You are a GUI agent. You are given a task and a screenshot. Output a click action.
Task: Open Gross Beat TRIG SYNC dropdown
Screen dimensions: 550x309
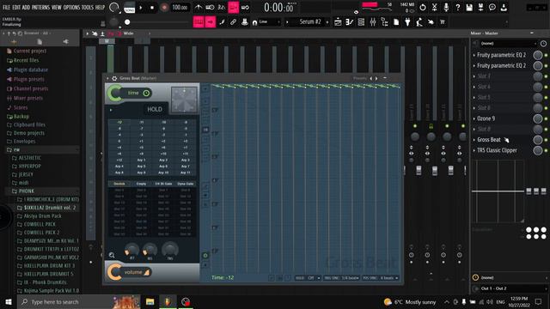point(342,278)
